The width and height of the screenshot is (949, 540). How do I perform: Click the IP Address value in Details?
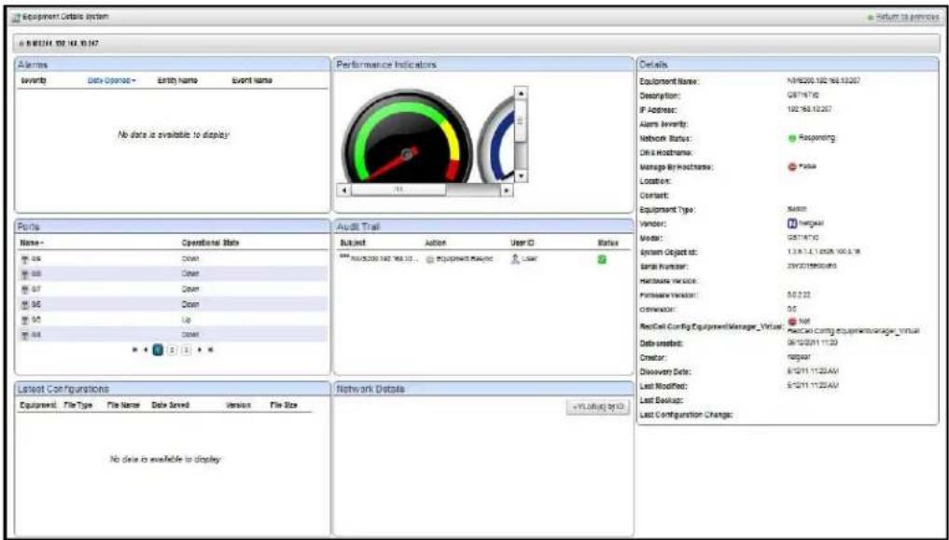808,109
